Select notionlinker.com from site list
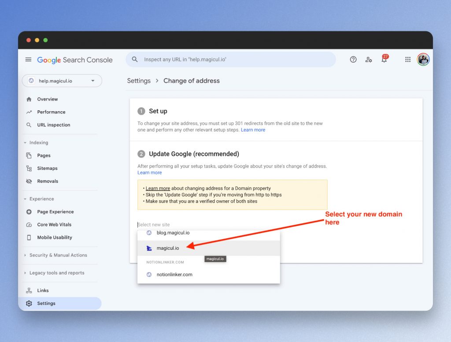This screenshot has height=342, width=451. pos(208,274)
